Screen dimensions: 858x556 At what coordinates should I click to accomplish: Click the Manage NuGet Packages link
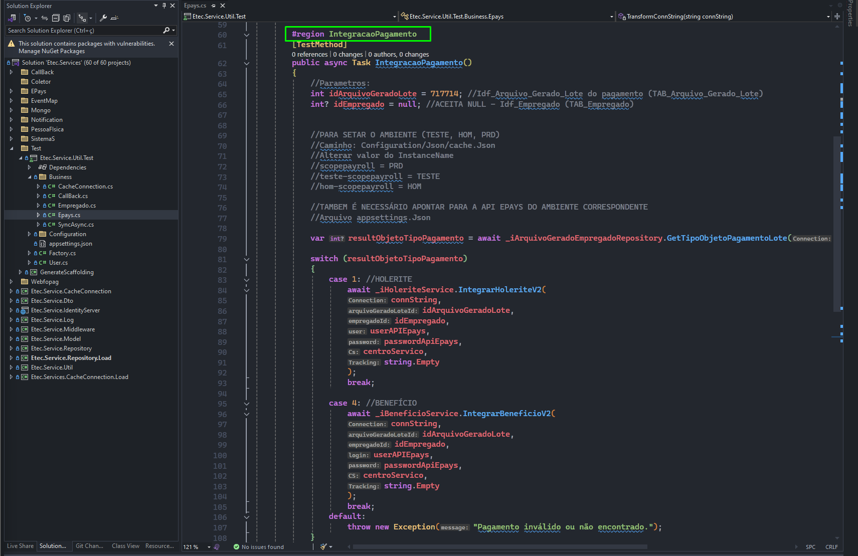(x=52, y=51)
